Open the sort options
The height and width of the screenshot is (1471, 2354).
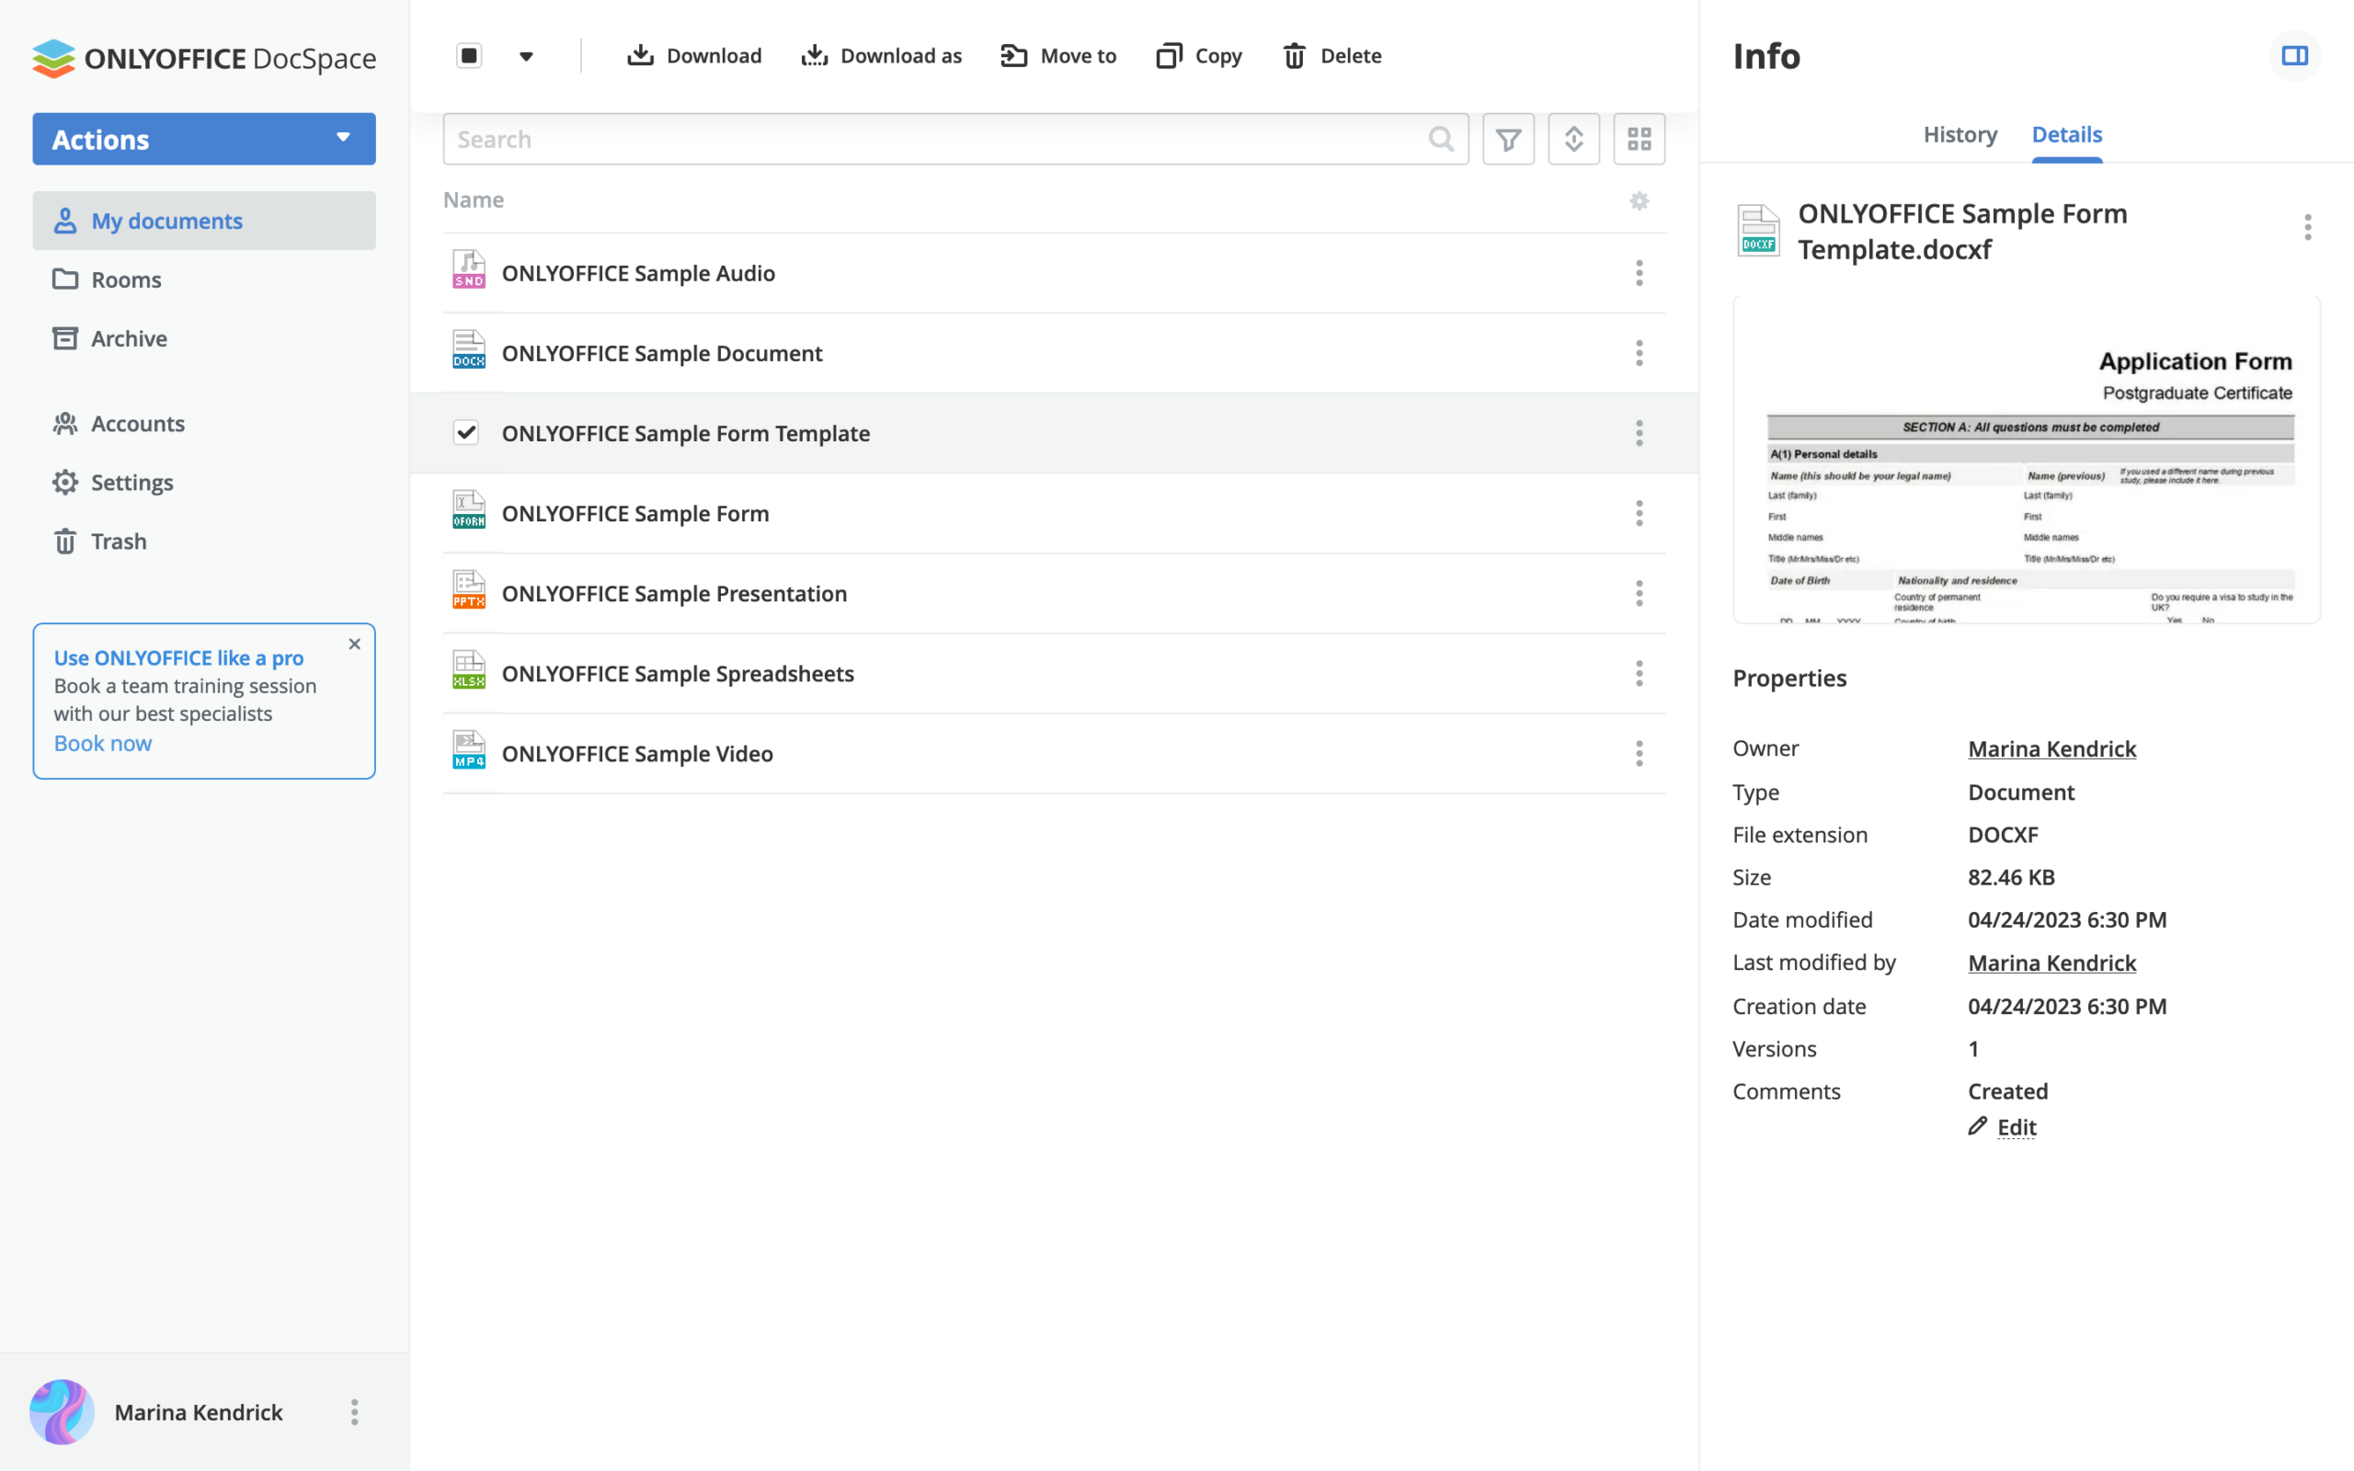1574,139
